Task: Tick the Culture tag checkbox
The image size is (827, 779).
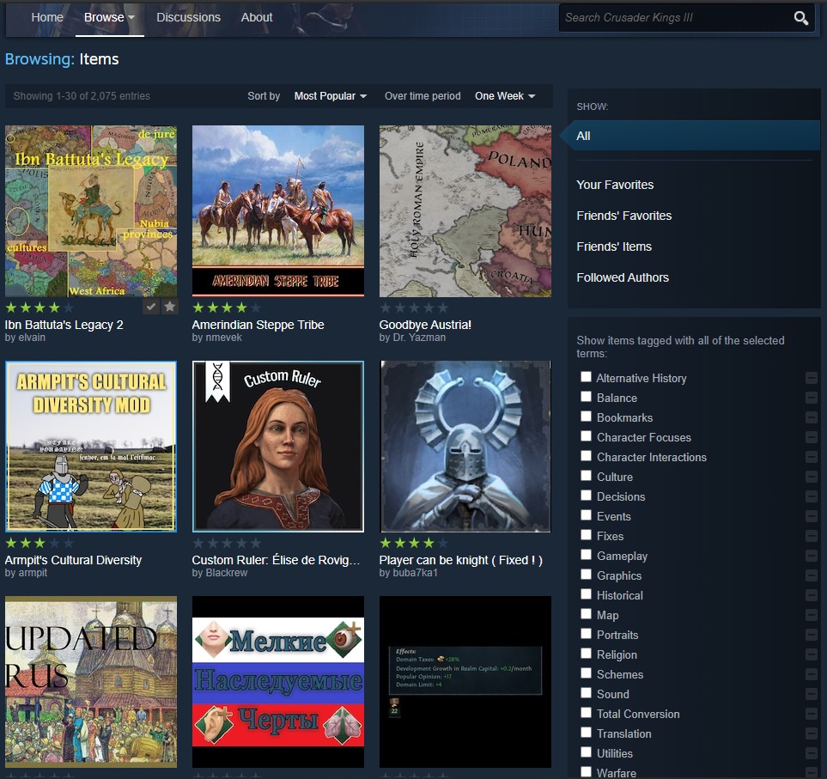Action: coord(586,475)
